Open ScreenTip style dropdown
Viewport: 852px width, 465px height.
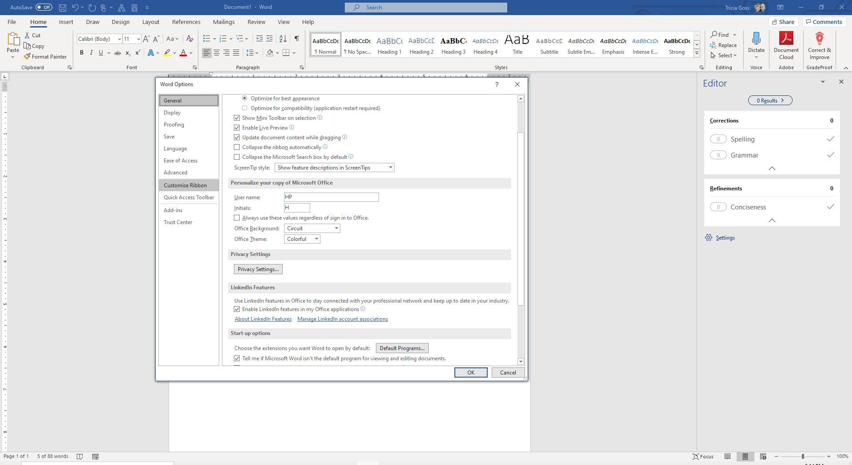point(334,168)
